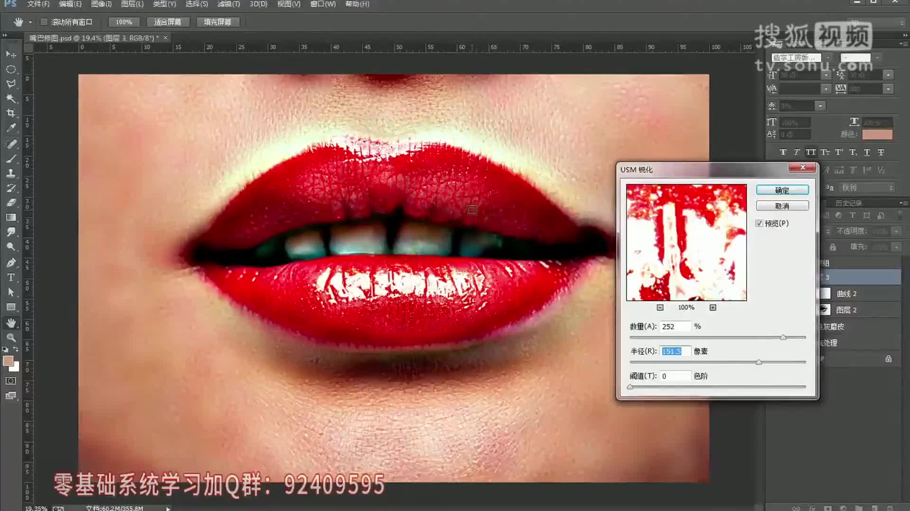Select the Eyedropper tool
Screen dimensions: 910x511
pyautogui.click(x=11, y=128)
